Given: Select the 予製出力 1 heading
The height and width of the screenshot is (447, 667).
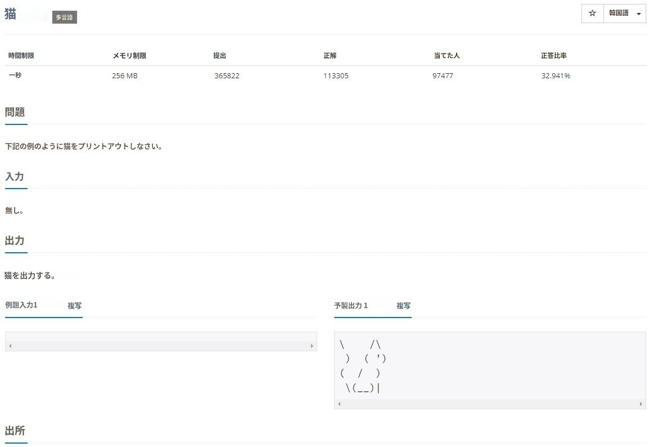Looking at the screenshot, I should (x=351, y=306).
